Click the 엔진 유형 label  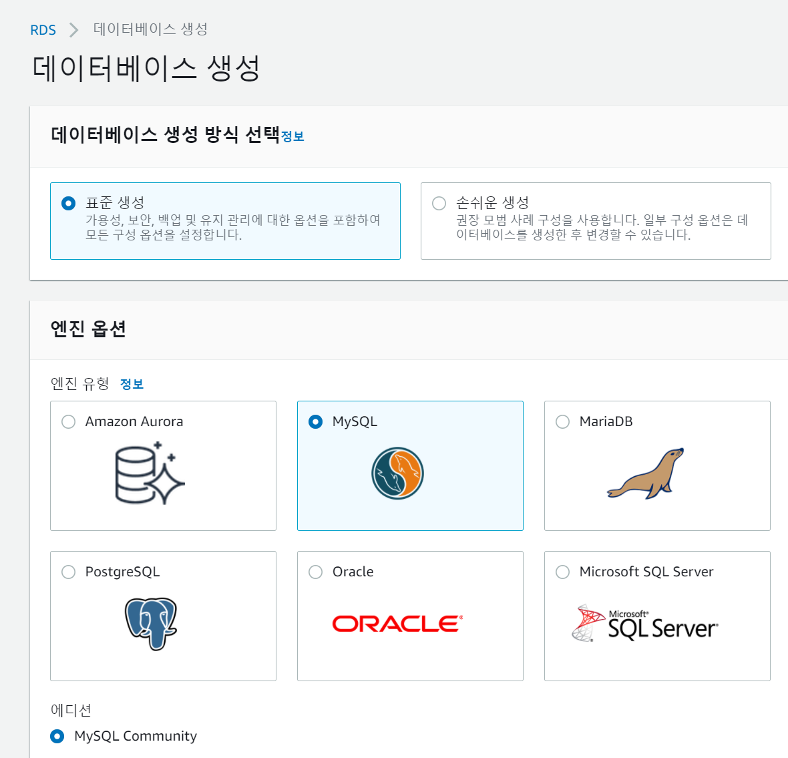80,384
